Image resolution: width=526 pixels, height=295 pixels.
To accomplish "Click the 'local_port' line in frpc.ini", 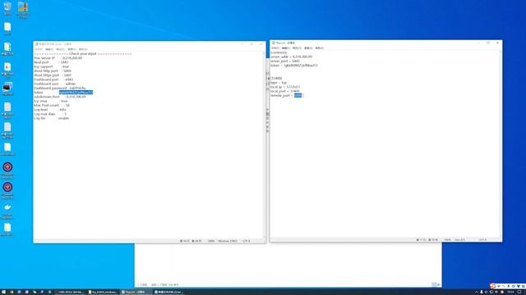I will coord(285,91).
